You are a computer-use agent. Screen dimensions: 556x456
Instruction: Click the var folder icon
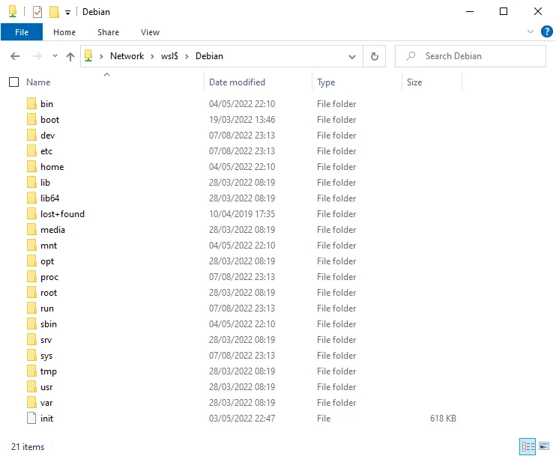pos(31,403)
